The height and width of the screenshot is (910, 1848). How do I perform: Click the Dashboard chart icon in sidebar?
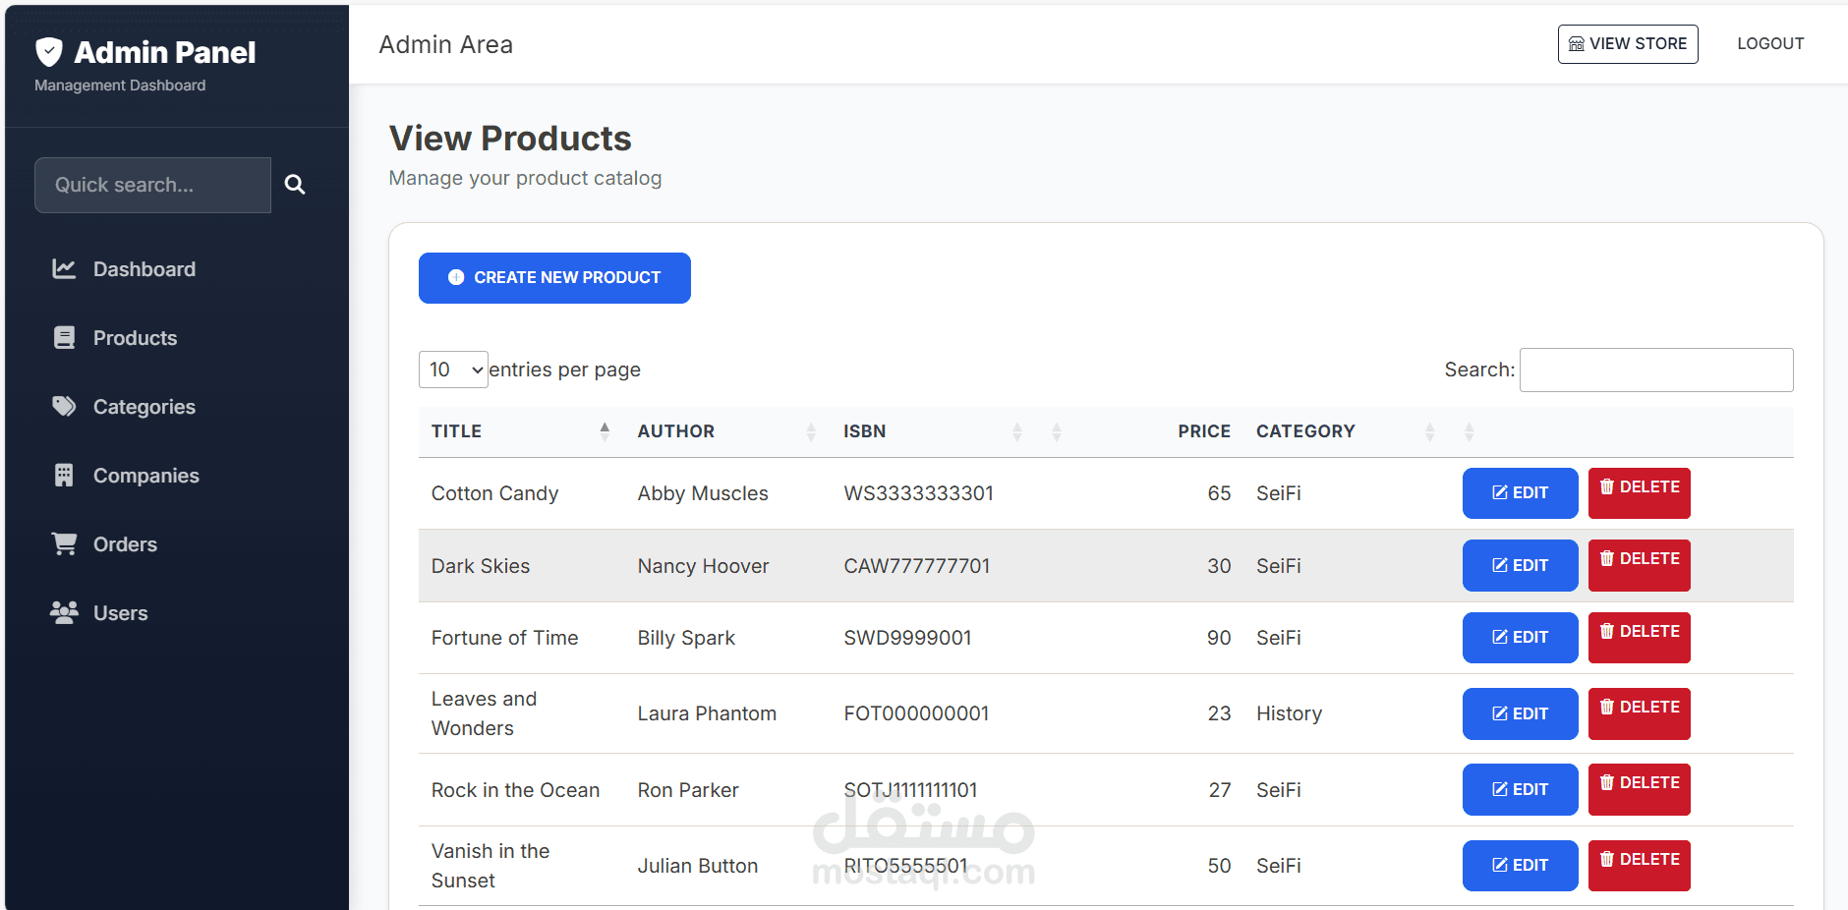[x=64, y=268]
